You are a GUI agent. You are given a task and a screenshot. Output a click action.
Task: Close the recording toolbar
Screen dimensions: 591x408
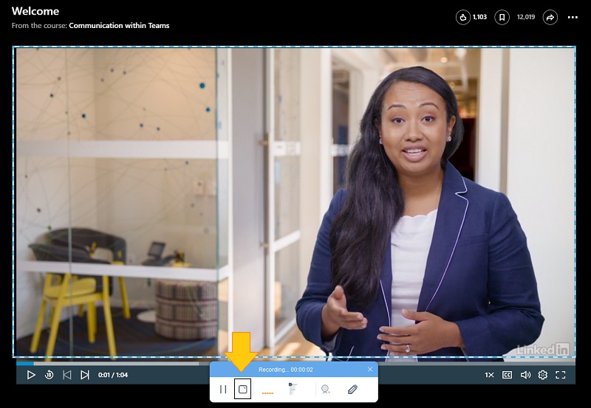(370, 369)
